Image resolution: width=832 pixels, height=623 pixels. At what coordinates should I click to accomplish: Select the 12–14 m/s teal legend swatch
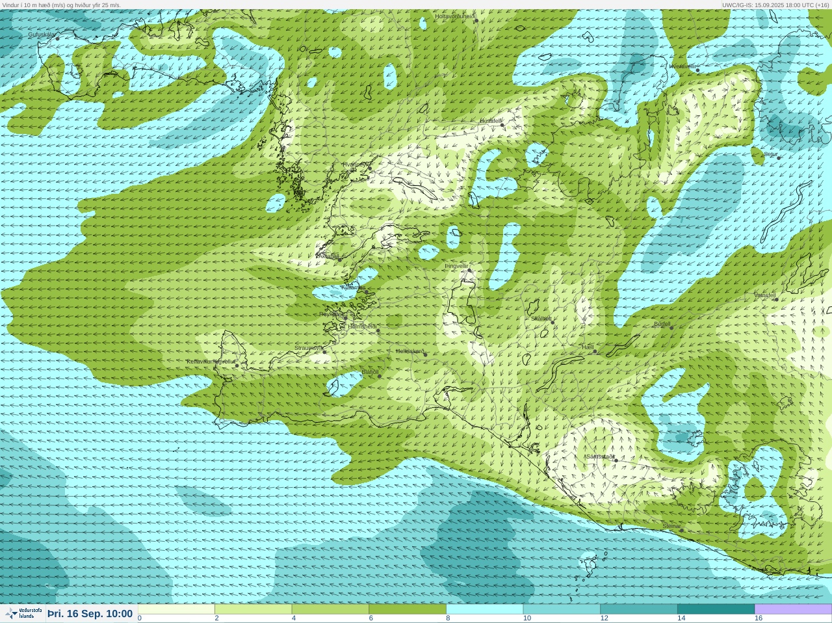tap(638, 609)
